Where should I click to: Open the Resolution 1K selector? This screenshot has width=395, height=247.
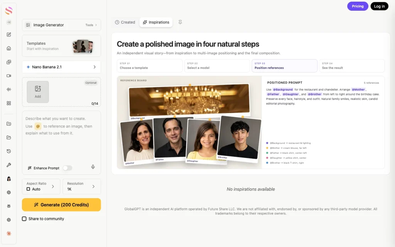pos(82,186)
